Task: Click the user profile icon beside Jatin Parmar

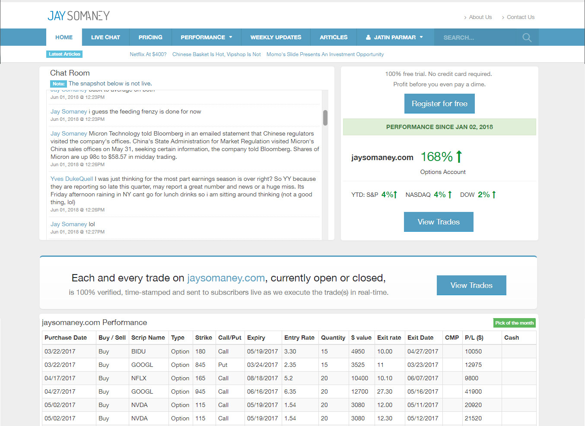Action: [x=368, y=38]
